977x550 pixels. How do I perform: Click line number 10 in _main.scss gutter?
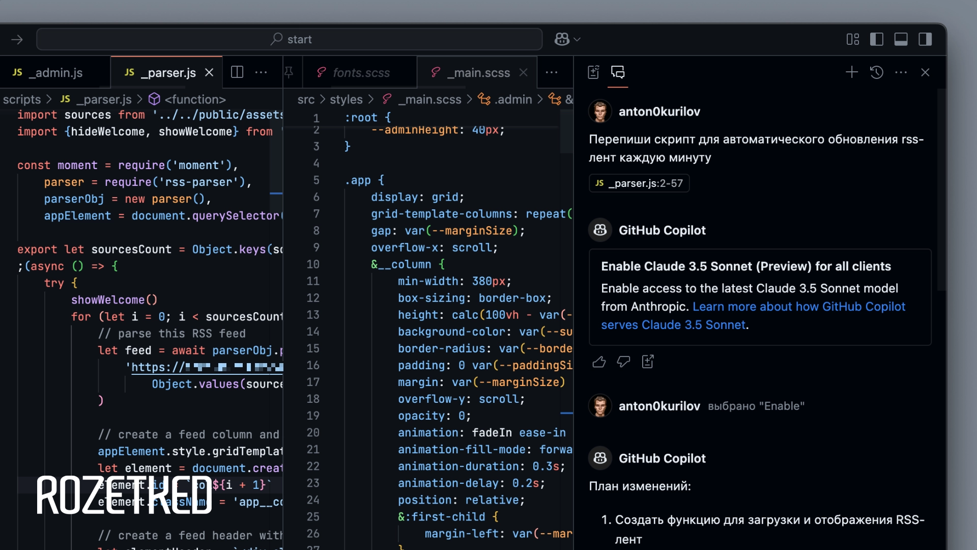pos(313,264)
